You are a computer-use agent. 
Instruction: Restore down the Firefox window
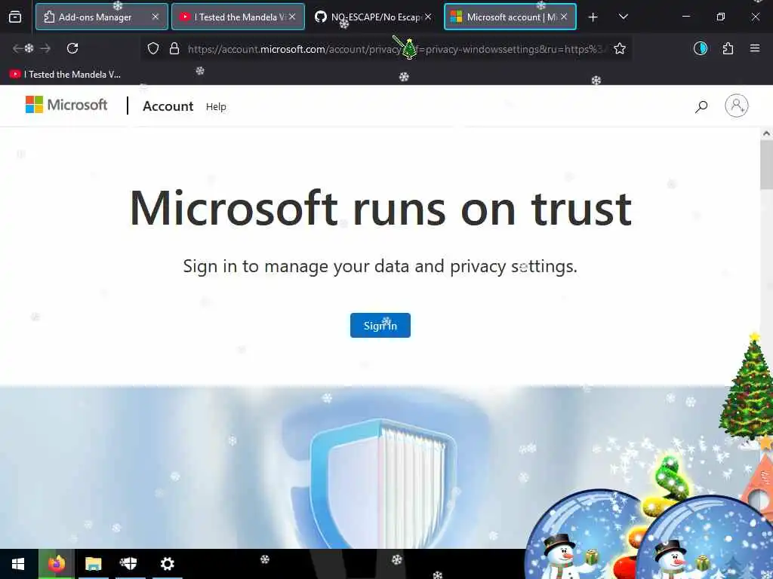720,17
